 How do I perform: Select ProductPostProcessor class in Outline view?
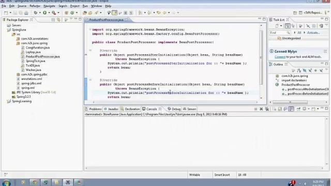pyautogui.click(x=295, y=85)
